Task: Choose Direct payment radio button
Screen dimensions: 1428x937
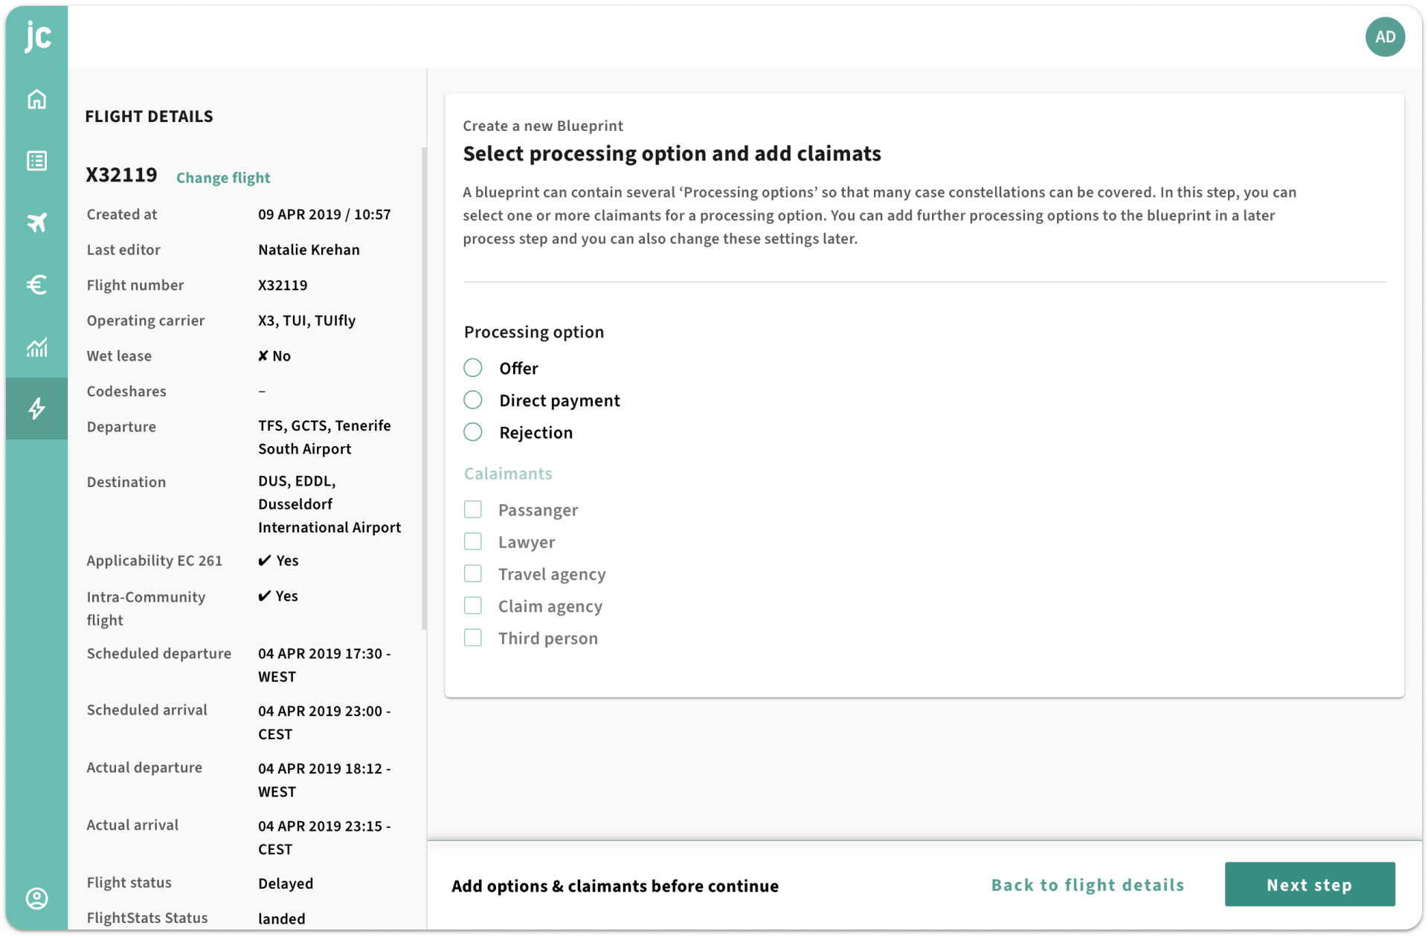Action: tap(473, 400)
